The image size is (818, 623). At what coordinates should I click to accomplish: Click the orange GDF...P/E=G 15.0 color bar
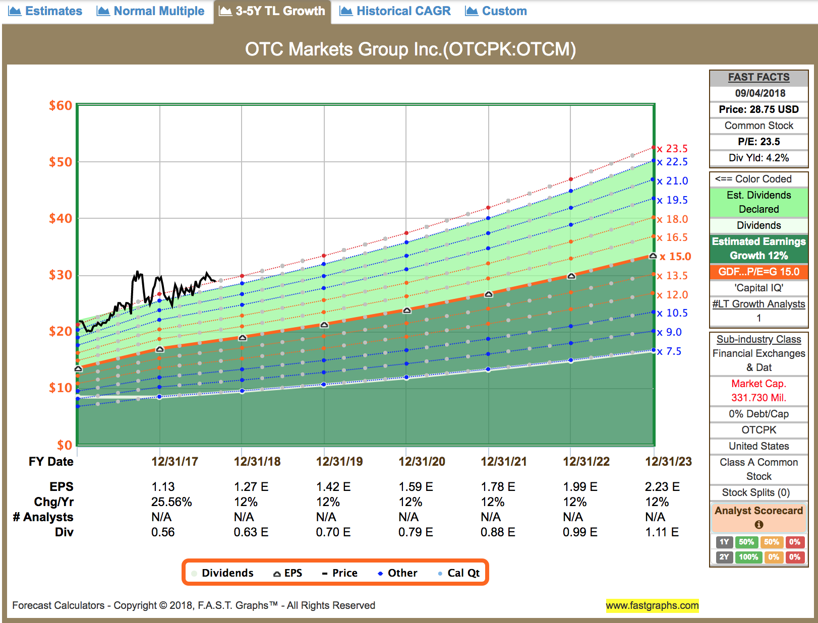coord(758,272)
